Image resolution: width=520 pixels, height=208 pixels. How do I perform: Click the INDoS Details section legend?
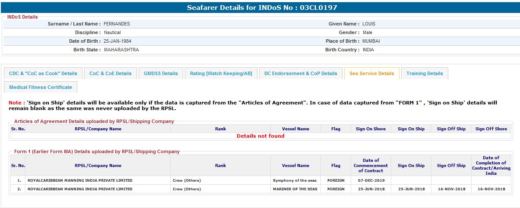coord(22,17)
